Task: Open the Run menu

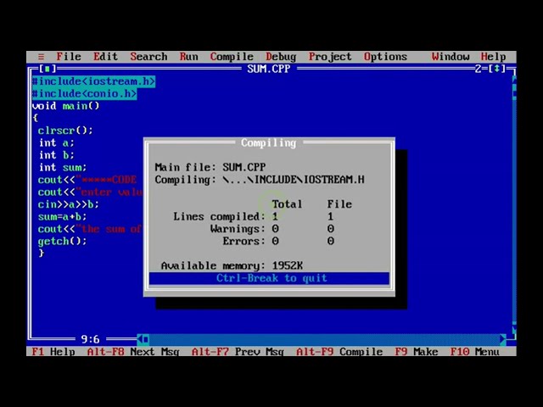Action: pyautogui.click(x=188, y=57)
